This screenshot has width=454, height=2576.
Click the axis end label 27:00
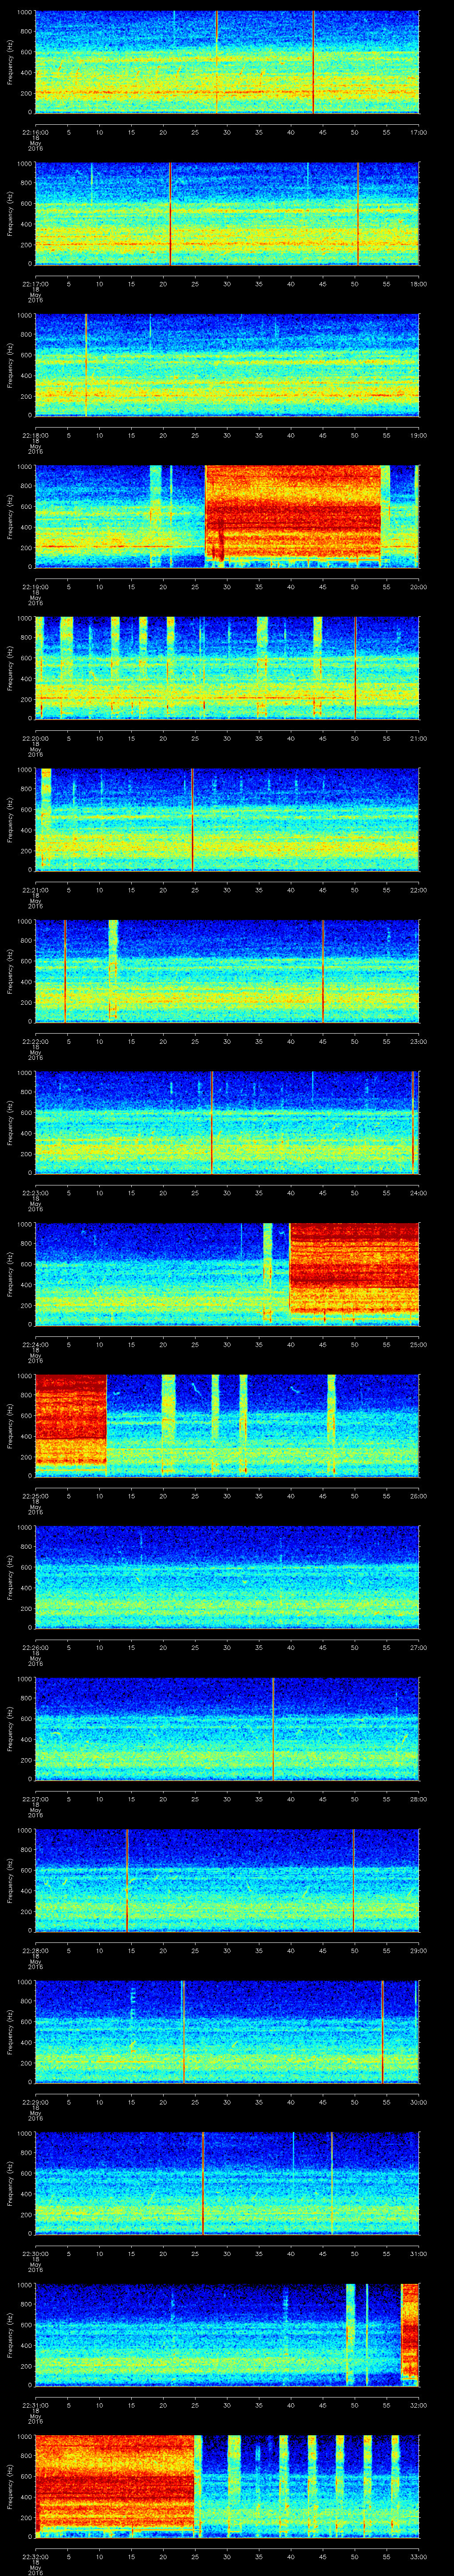tap(418, 1647)
